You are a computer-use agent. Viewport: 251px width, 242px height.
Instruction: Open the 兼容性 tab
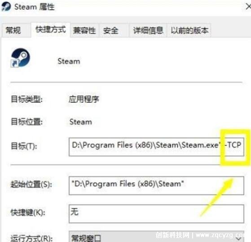(x=84, y=30)
